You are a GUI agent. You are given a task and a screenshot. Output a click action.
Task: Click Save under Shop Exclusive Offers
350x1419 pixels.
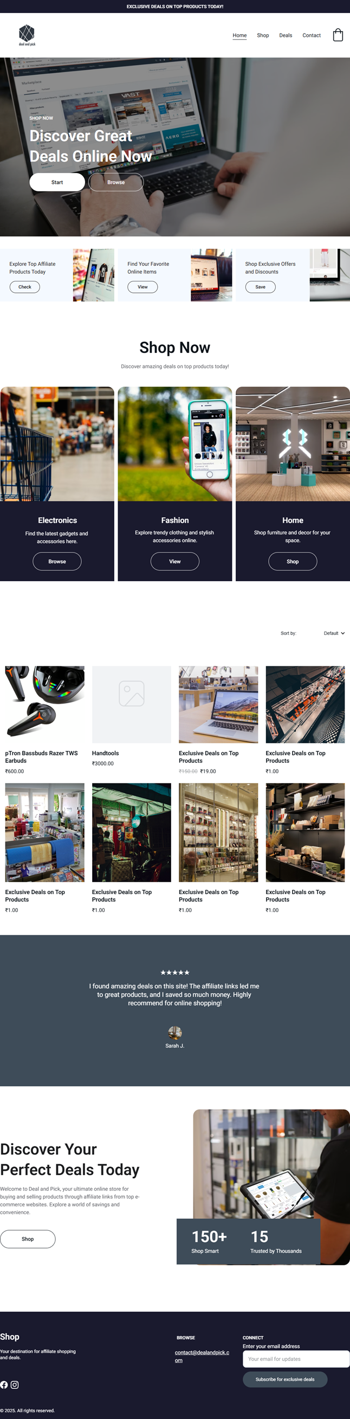tap(260, 287)
